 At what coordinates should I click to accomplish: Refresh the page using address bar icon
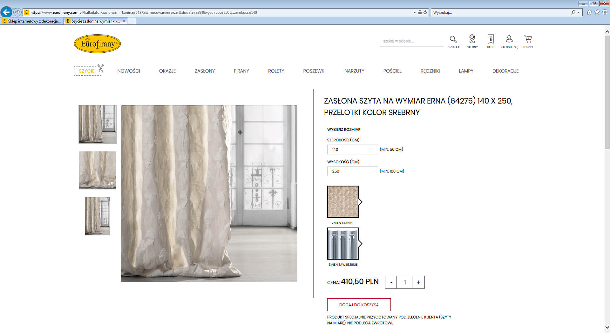click(425, 12)
